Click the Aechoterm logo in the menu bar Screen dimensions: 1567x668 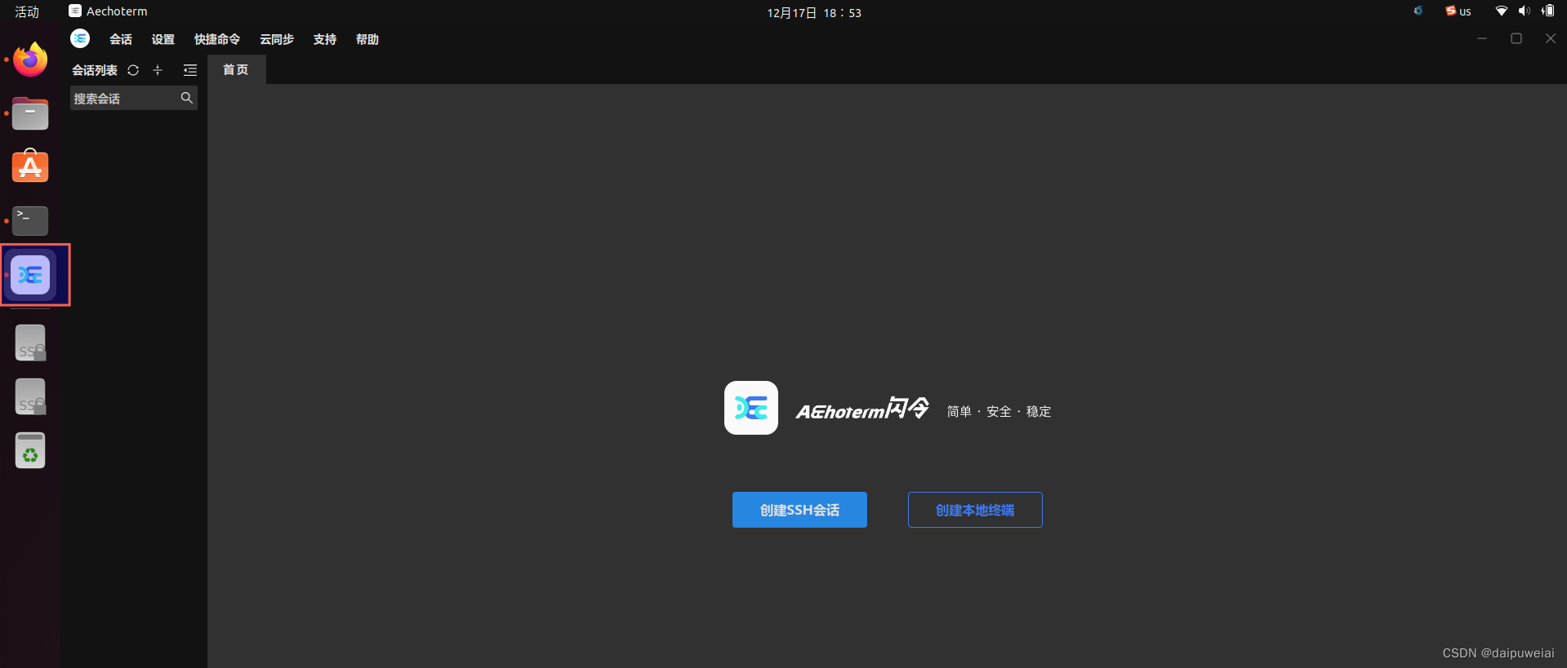pos(80,38)
